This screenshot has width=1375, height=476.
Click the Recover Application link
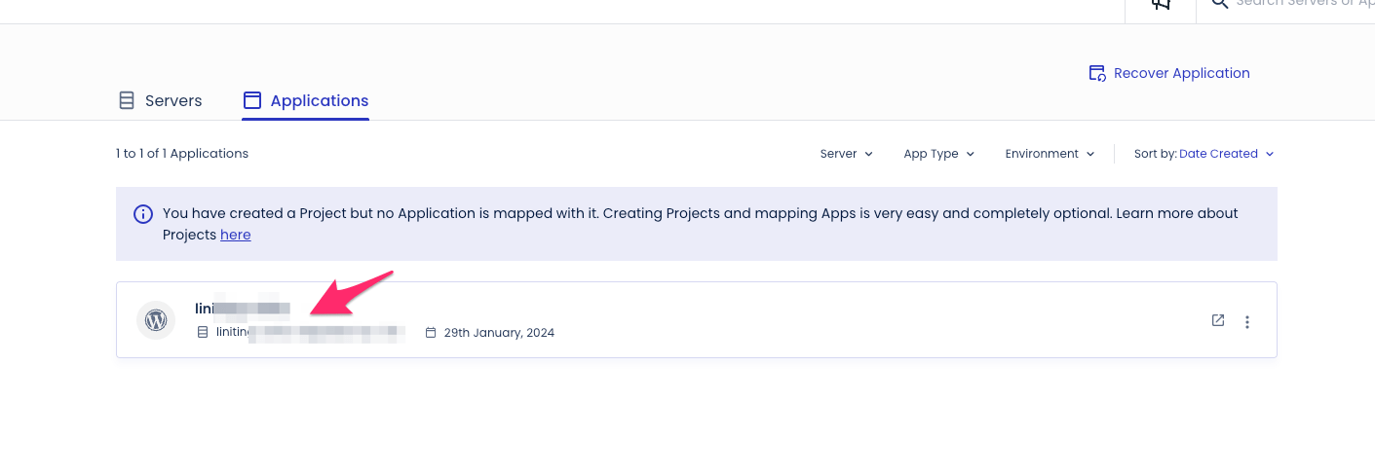[x=1181, y=73]
